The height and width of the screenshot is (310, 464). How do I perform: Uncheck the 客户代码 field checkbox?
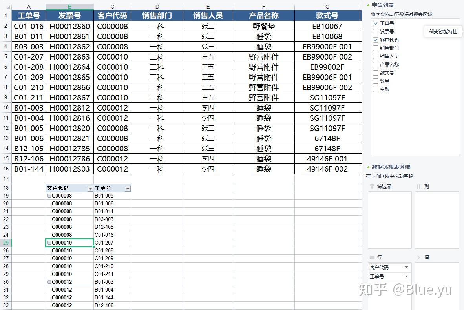[376, 40]
